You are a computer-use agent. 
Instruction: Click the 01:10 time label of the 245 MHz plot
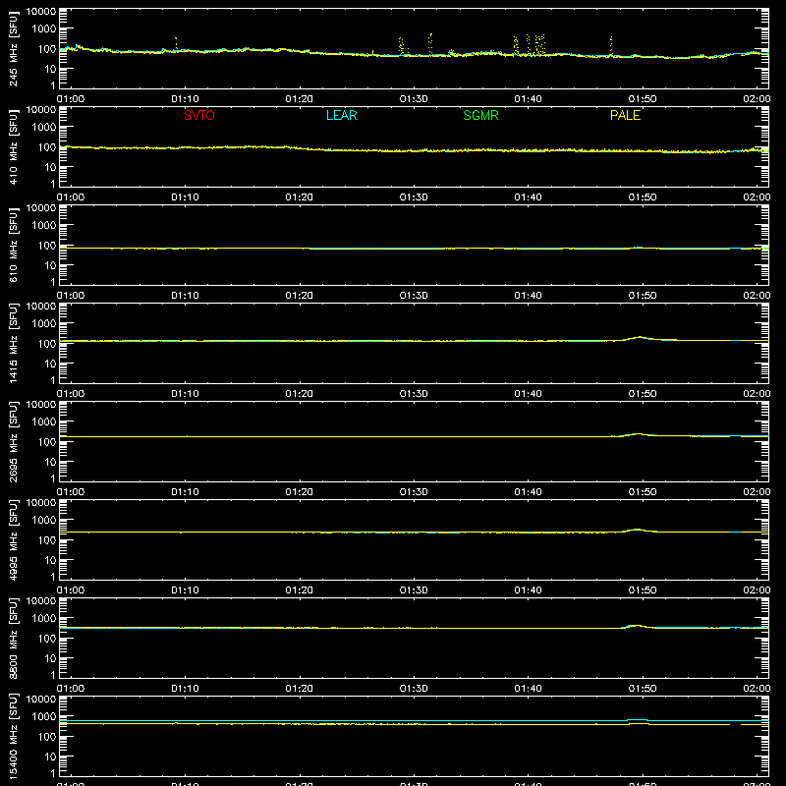[x=185, y=99]
